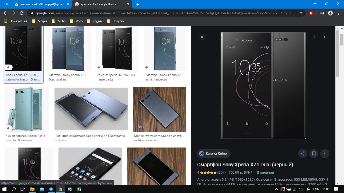This screenshot has height=193, width=344.
Task: Click the product tag icon on masterpin.by thumbnail
Action: [99, 67]
